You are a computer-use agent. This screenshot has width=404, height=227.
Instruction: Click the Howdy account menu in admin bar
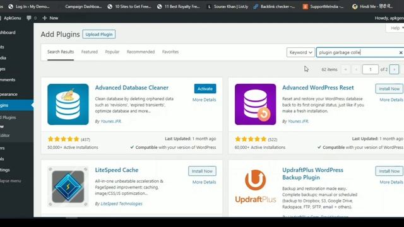[x=389, y=18]
